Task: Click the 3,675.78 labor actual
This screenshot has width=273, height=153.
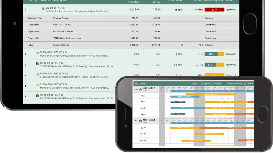Action: pos(156,45)
